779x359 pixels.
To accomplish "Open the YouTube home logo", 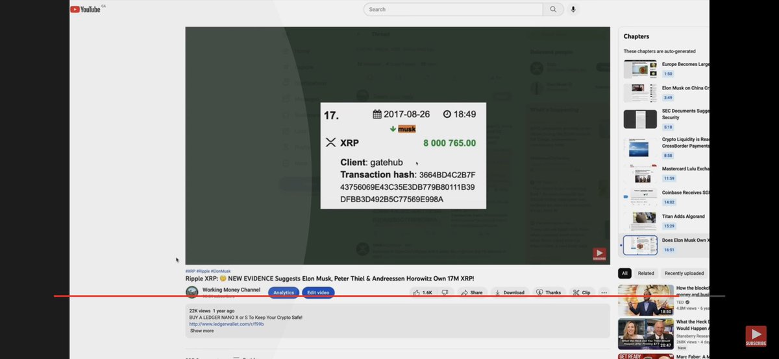I will click(85, 9).
